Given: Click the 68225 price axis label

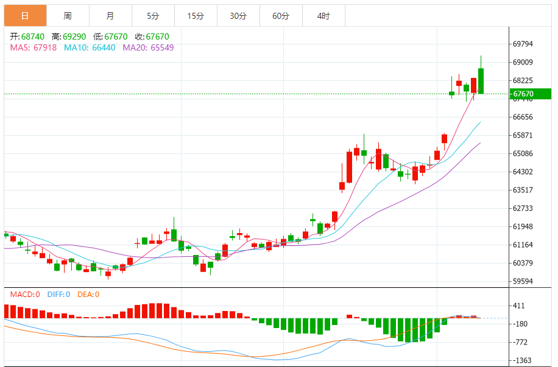Looking at the screenshot, I should click(x=523, y=80).
